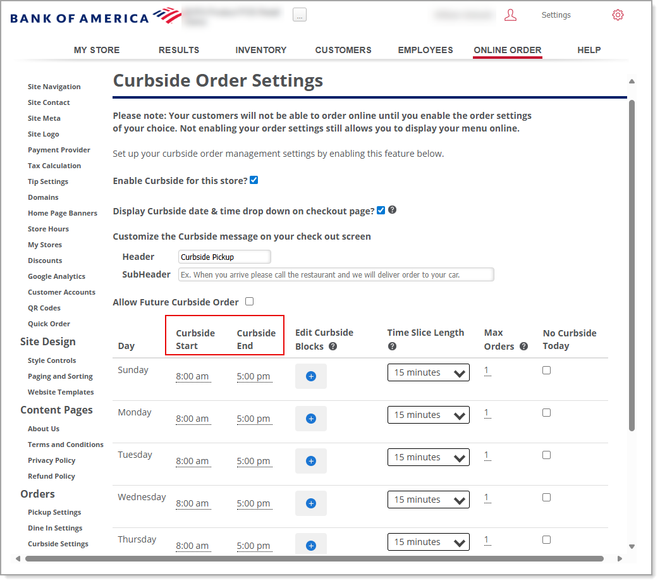Add curbside block for Tuesday
The image size is (660, 583).
pyautogui.click(x=310, y=461)
